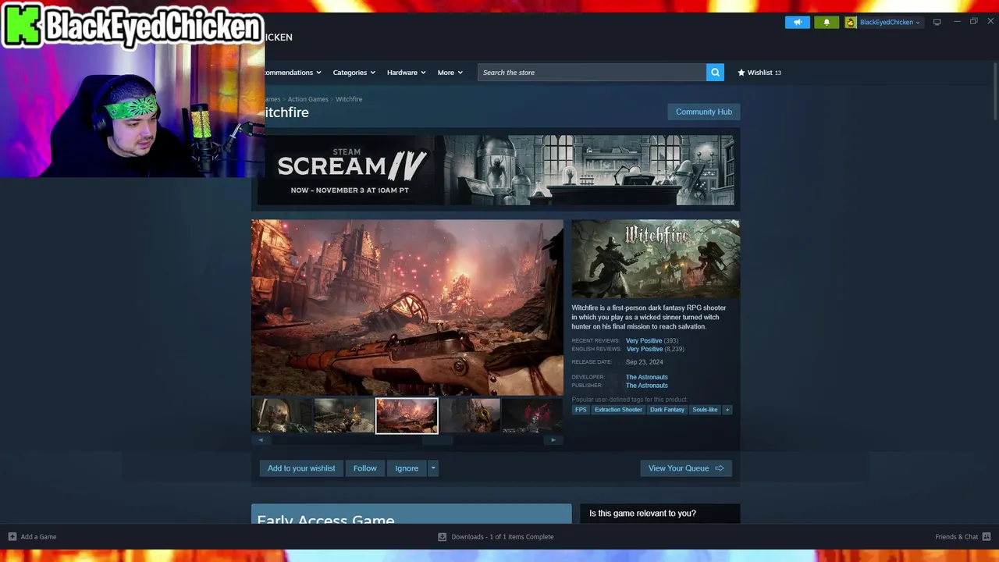Select the second screenshot thumbnail
The height and width of the screenshot is (562, 999).
(x=344, y=416)
